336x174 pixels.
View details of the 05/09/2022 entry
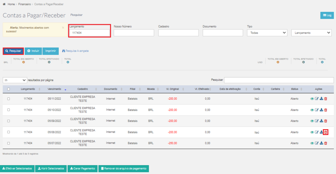pyautogui.click(x=312, y=121)
